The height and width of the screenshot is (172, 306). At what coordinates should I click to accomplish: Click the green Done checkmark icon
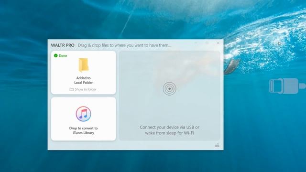[55, 55]
